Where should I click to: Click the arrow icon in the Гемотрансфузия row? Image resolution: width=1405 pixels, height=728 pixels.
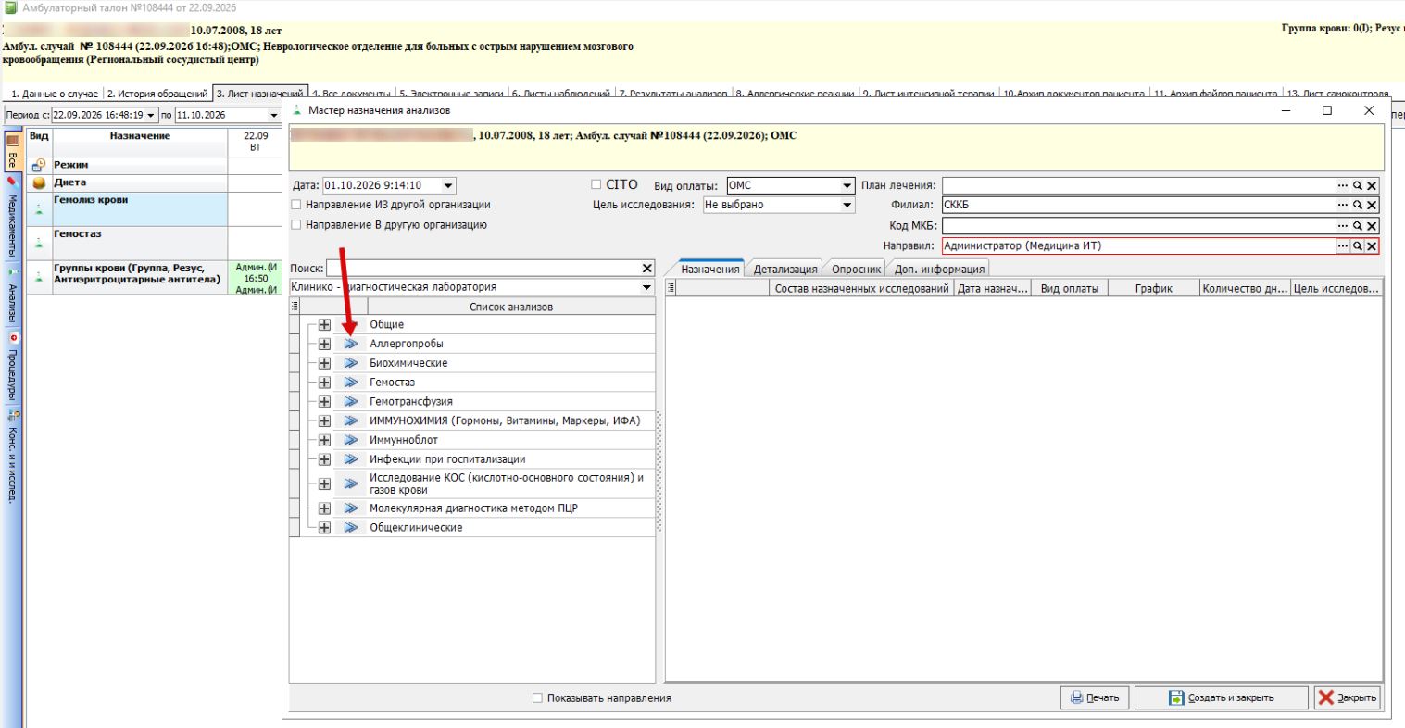pyautogui.click(x=350, y=402)
